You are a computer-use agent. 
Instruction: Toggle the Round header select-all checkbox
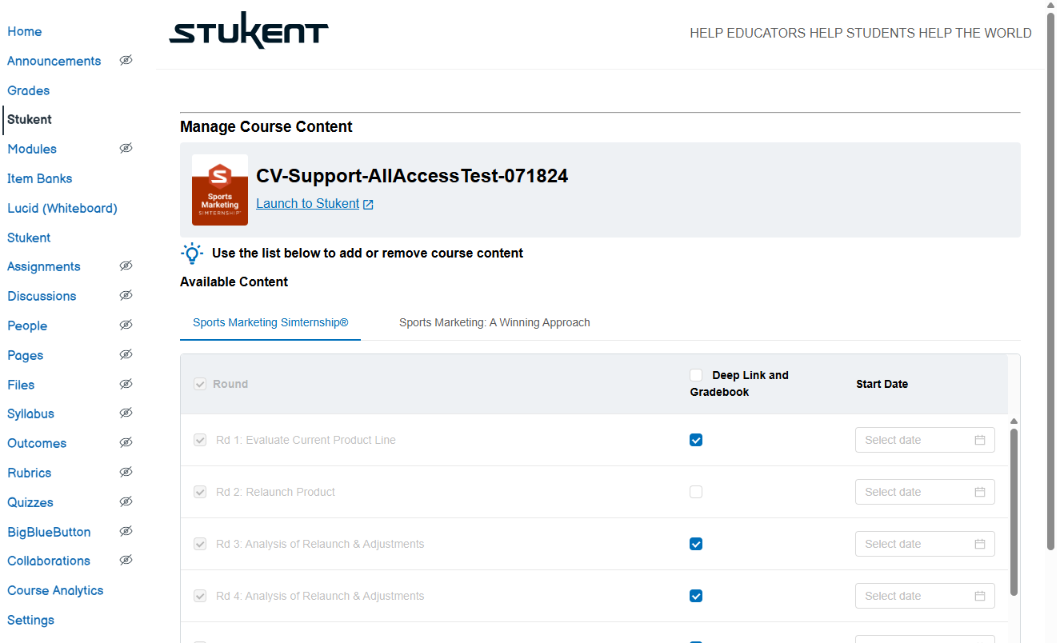click(x=200, y=384)
